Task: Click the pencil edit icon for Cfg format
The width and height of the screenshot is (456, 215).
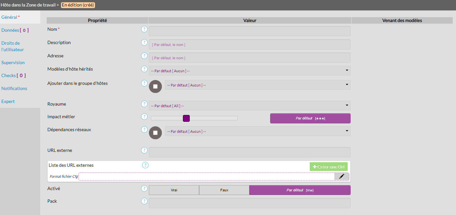Action: (x=342, y=176)
